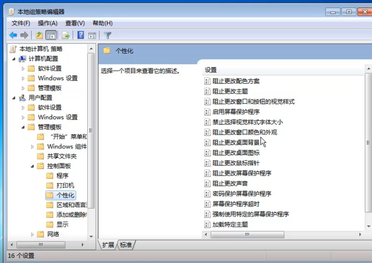Click the Filter funnel toolbar icon

[x=108, y=35]
